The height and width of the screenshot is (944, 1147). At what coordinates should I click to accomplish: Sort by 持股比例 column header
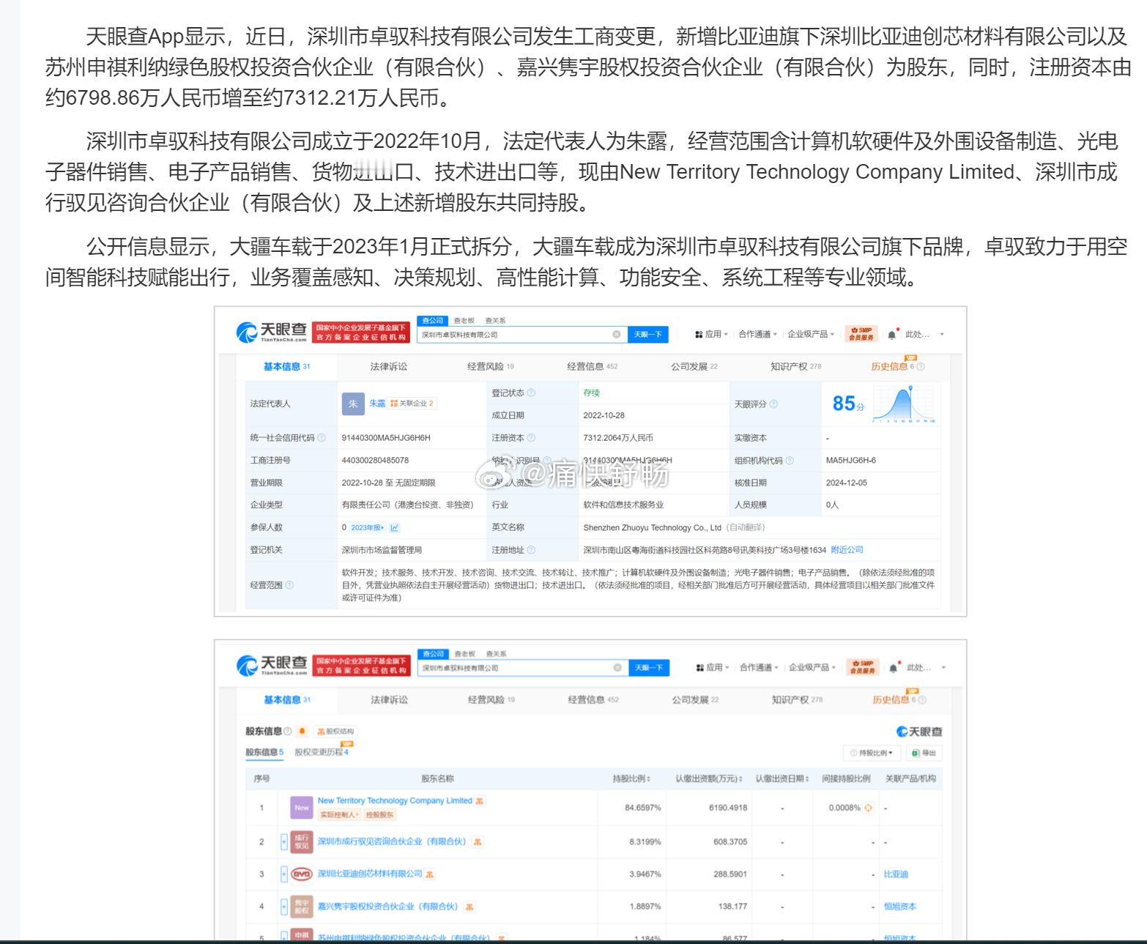(631, 778)
